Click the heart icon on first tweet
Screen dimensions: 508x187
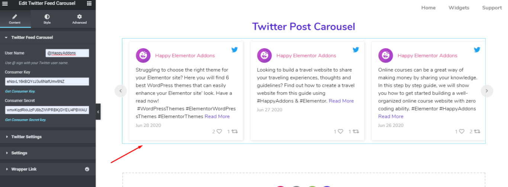click(x=219, y=131)
